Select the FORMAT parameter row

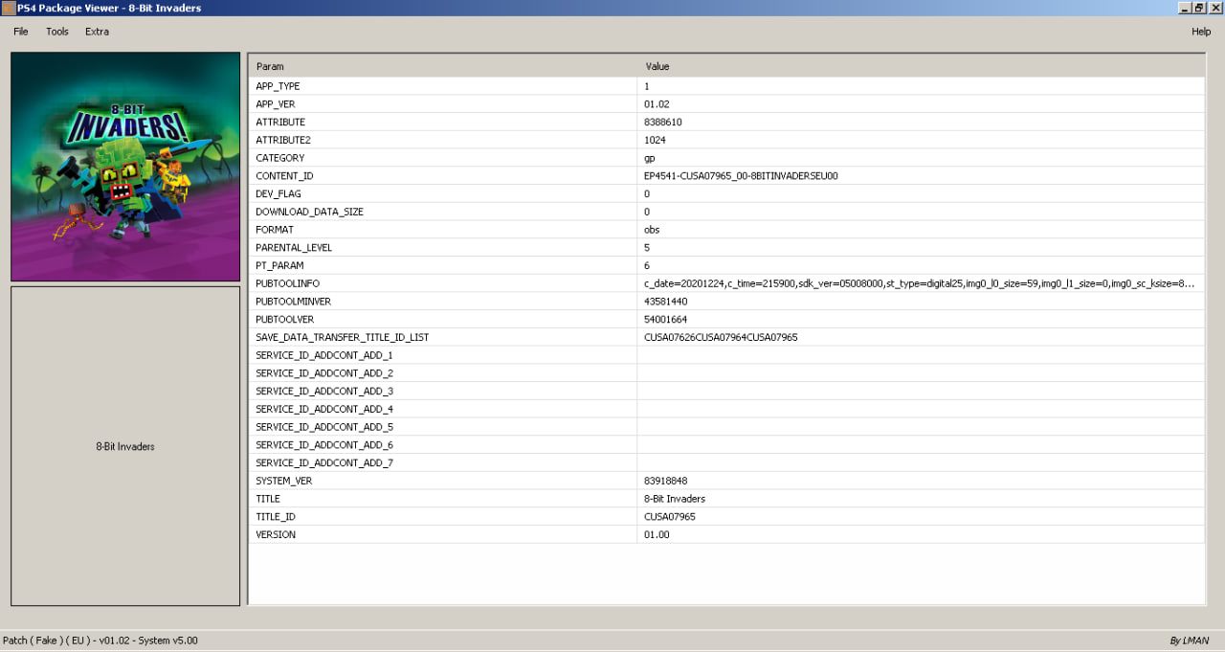pos(726,230)
